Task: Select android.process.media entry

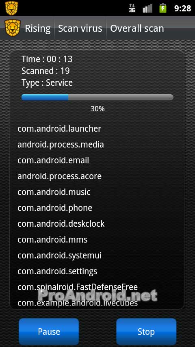Action: [61, 145]
